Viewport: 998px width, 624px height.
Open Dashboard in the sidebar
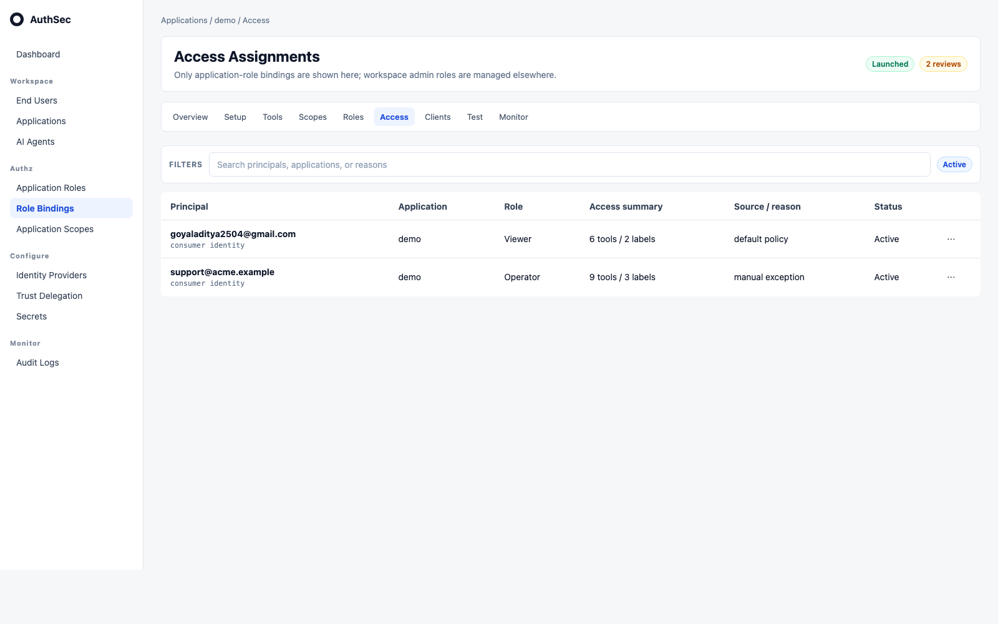pos(71,54)
